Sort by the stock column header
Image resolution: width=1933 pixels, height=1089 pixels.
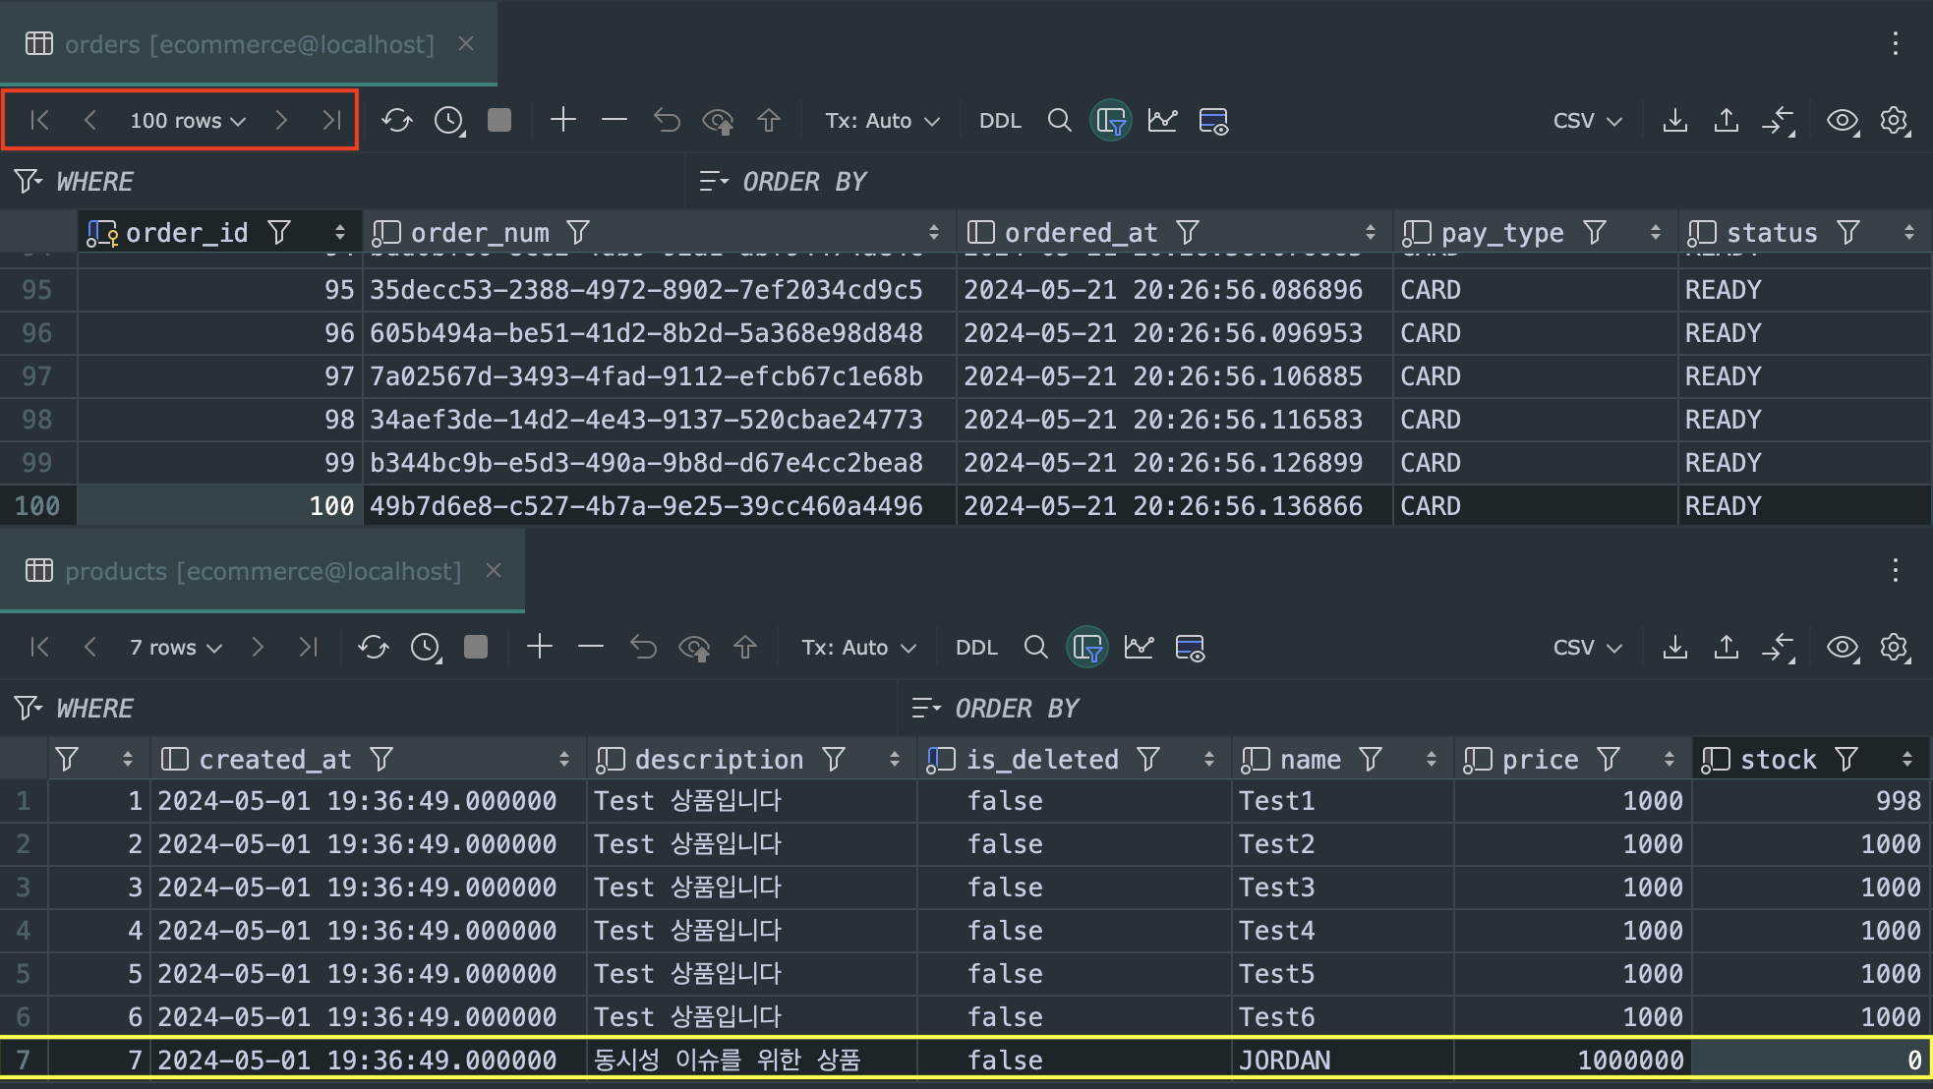tap(1778, 759)
